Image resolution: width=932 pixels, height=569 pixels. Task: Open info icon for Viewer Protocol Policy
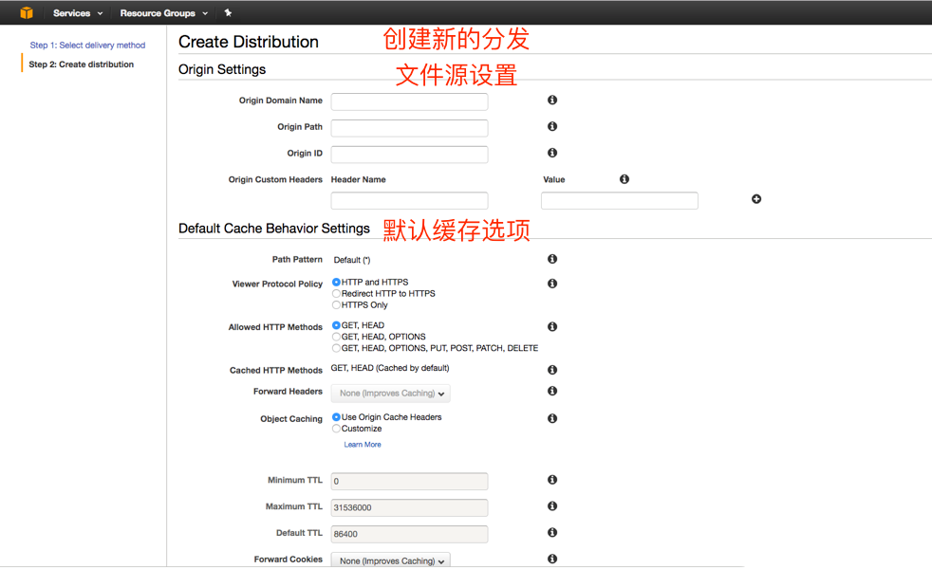pos(552,284)
